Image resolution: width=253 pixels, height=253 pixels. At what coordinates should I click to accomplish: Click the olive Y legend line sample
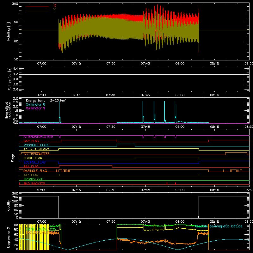pyautogui.click(x=38, y=11)
